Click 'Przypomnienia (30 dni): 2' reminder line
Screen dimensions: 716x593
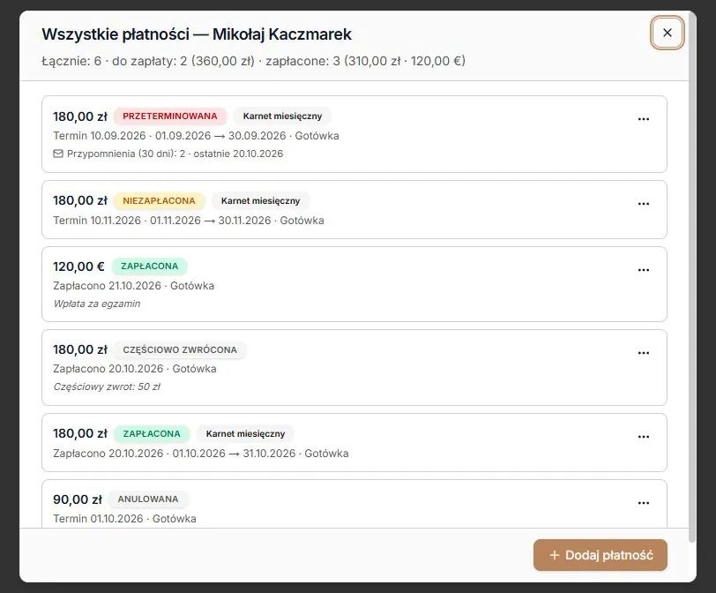tap(168, 154)
